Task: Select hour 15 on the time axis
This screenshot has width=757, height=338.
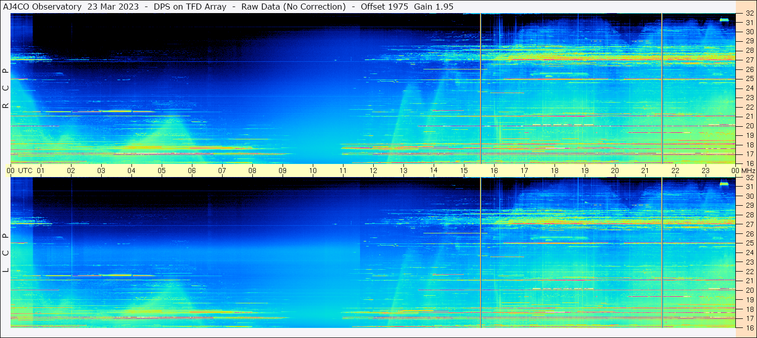Action: pos(464,171)
